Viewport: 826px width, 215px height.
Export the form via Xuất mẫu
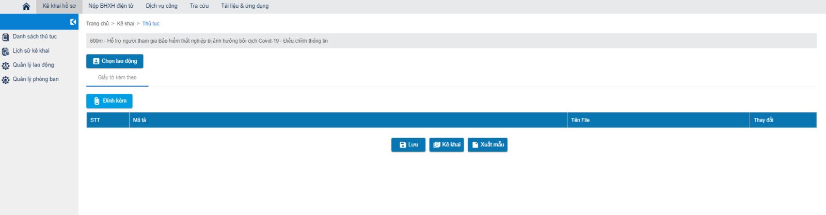click(487, 145)
